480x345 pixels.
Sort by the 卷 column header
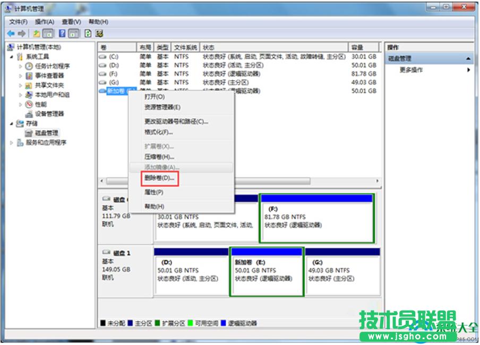[117, 47]
